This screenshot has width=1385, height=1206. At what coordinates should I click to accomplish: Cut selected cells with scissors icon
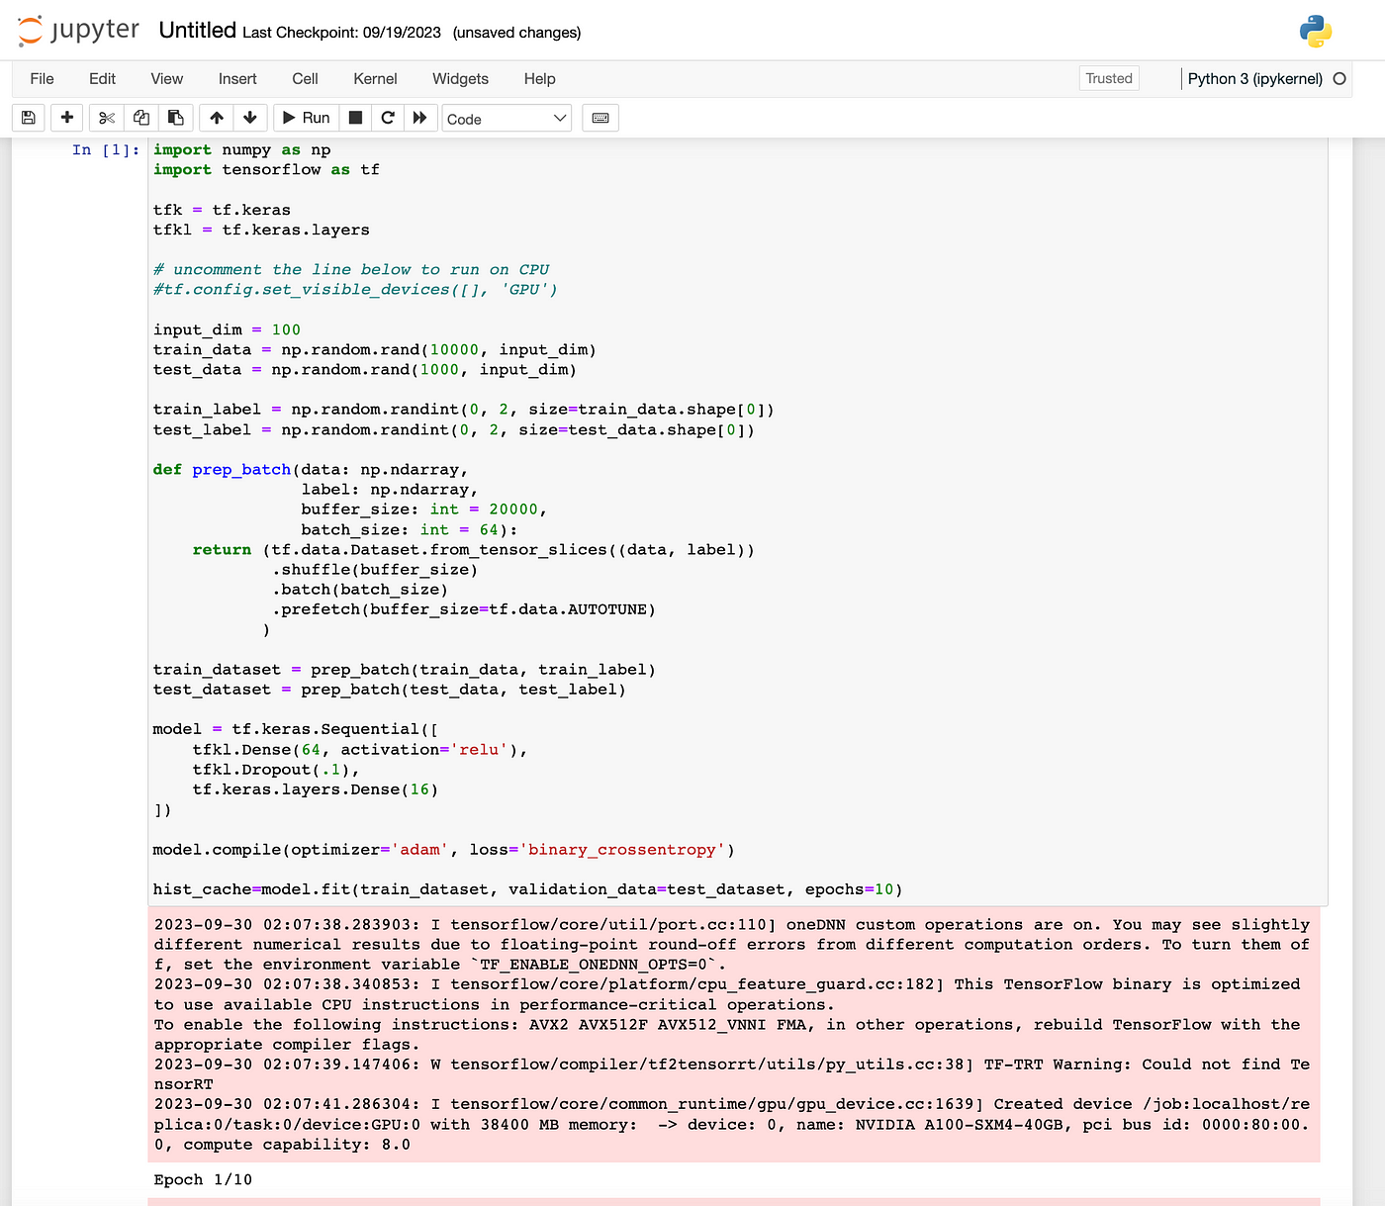point(107,118)
